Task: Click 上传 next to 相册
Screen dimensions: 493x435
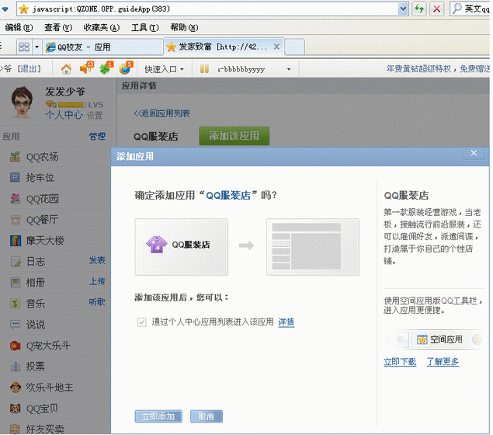Action: (x=97, y=281)
